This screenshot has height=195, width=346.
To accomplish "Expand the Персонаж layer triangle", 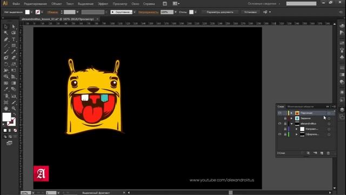I will pyautogui.click(x=291, y=113).
